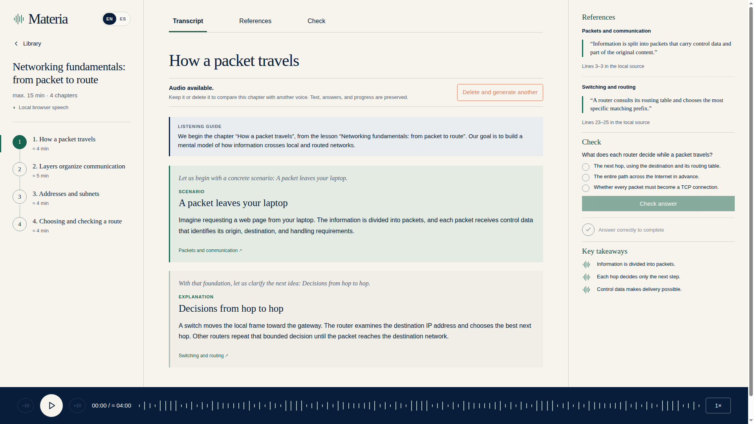Click 'Answer correctly to complete' text

click(x=631, y=230)
